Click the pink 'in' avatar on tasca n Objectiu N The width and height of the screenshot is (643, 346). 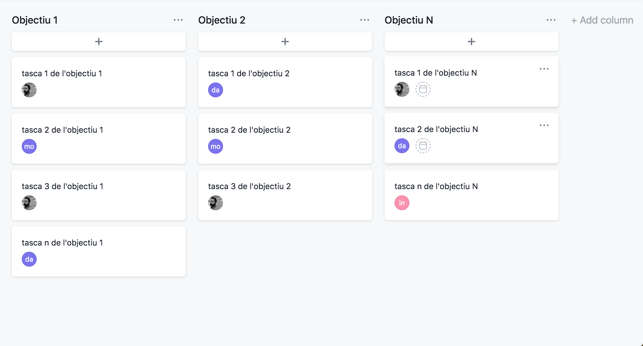[x=402, y=203]
